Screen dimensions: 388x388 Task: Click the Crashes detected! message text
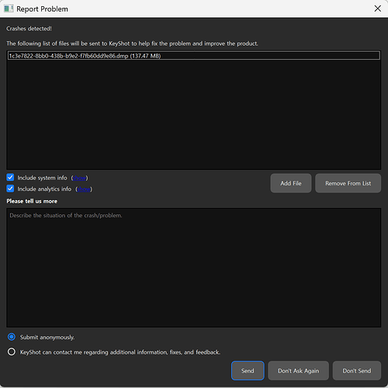click(29, 29)
